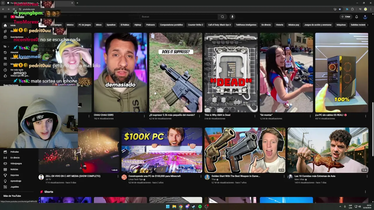374x210 pixels.
Task: Open options for the CHAU CHAU DDR5 short
Action: coord(144,116)
